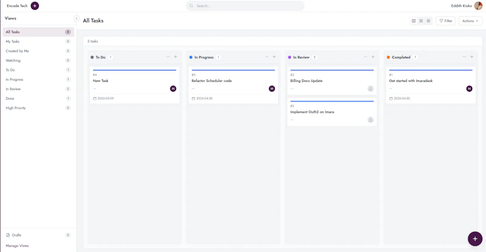The width and height of the screenshot is (486, 252).
Task: Click due date 2026-05-09 on New Task
Action: coord(103,98)
